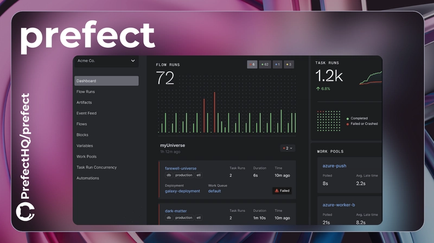Open the galaxy-deployment link

point(182,191)
